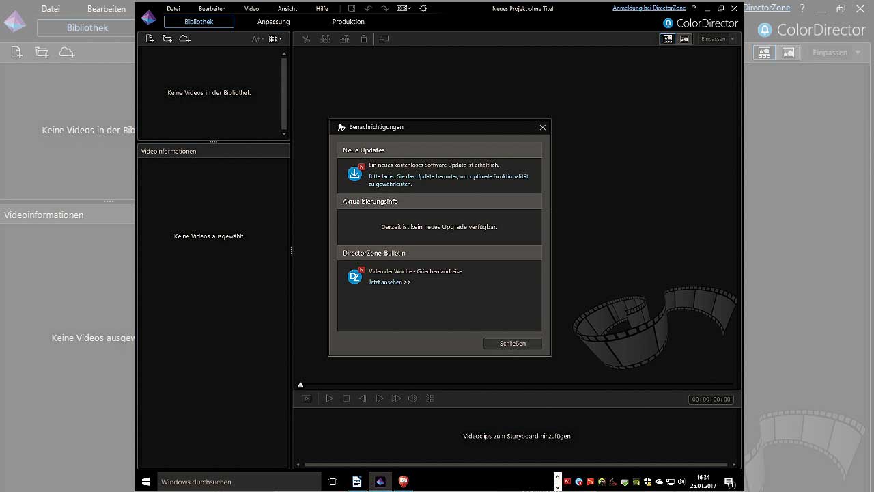
Task: Switch to the single image view mode
Action: coord(684,39)
